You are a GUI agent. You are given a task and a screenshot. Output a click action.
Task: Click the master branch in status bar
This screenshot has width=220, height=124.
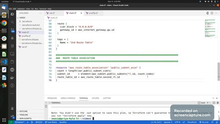coord(20,122)
